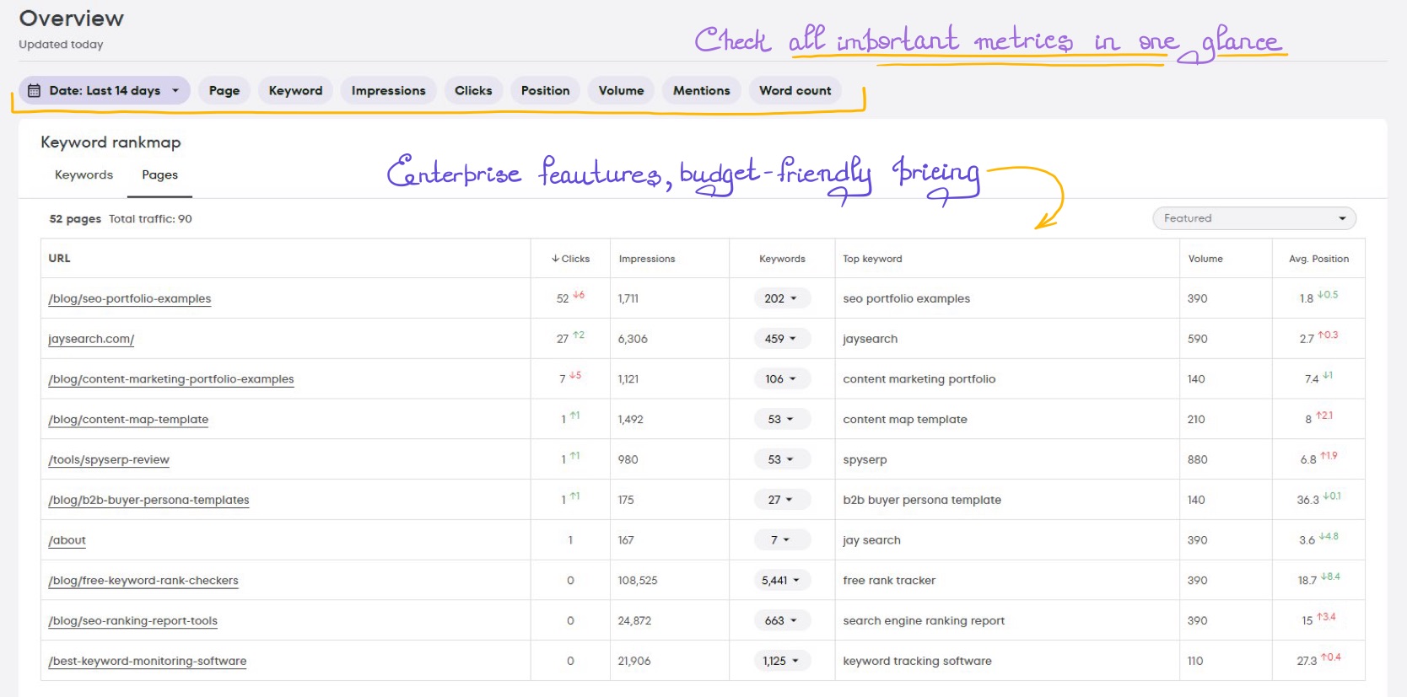The width and height of the screenshot is (1407, 697).
Task: Select the Keyword filter chip
Action: 295,90
